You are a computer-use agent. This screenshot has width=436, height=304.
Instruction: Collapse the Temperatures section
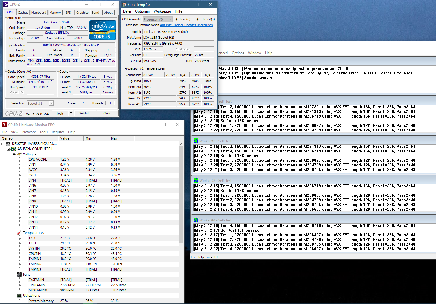coord(14,233)
